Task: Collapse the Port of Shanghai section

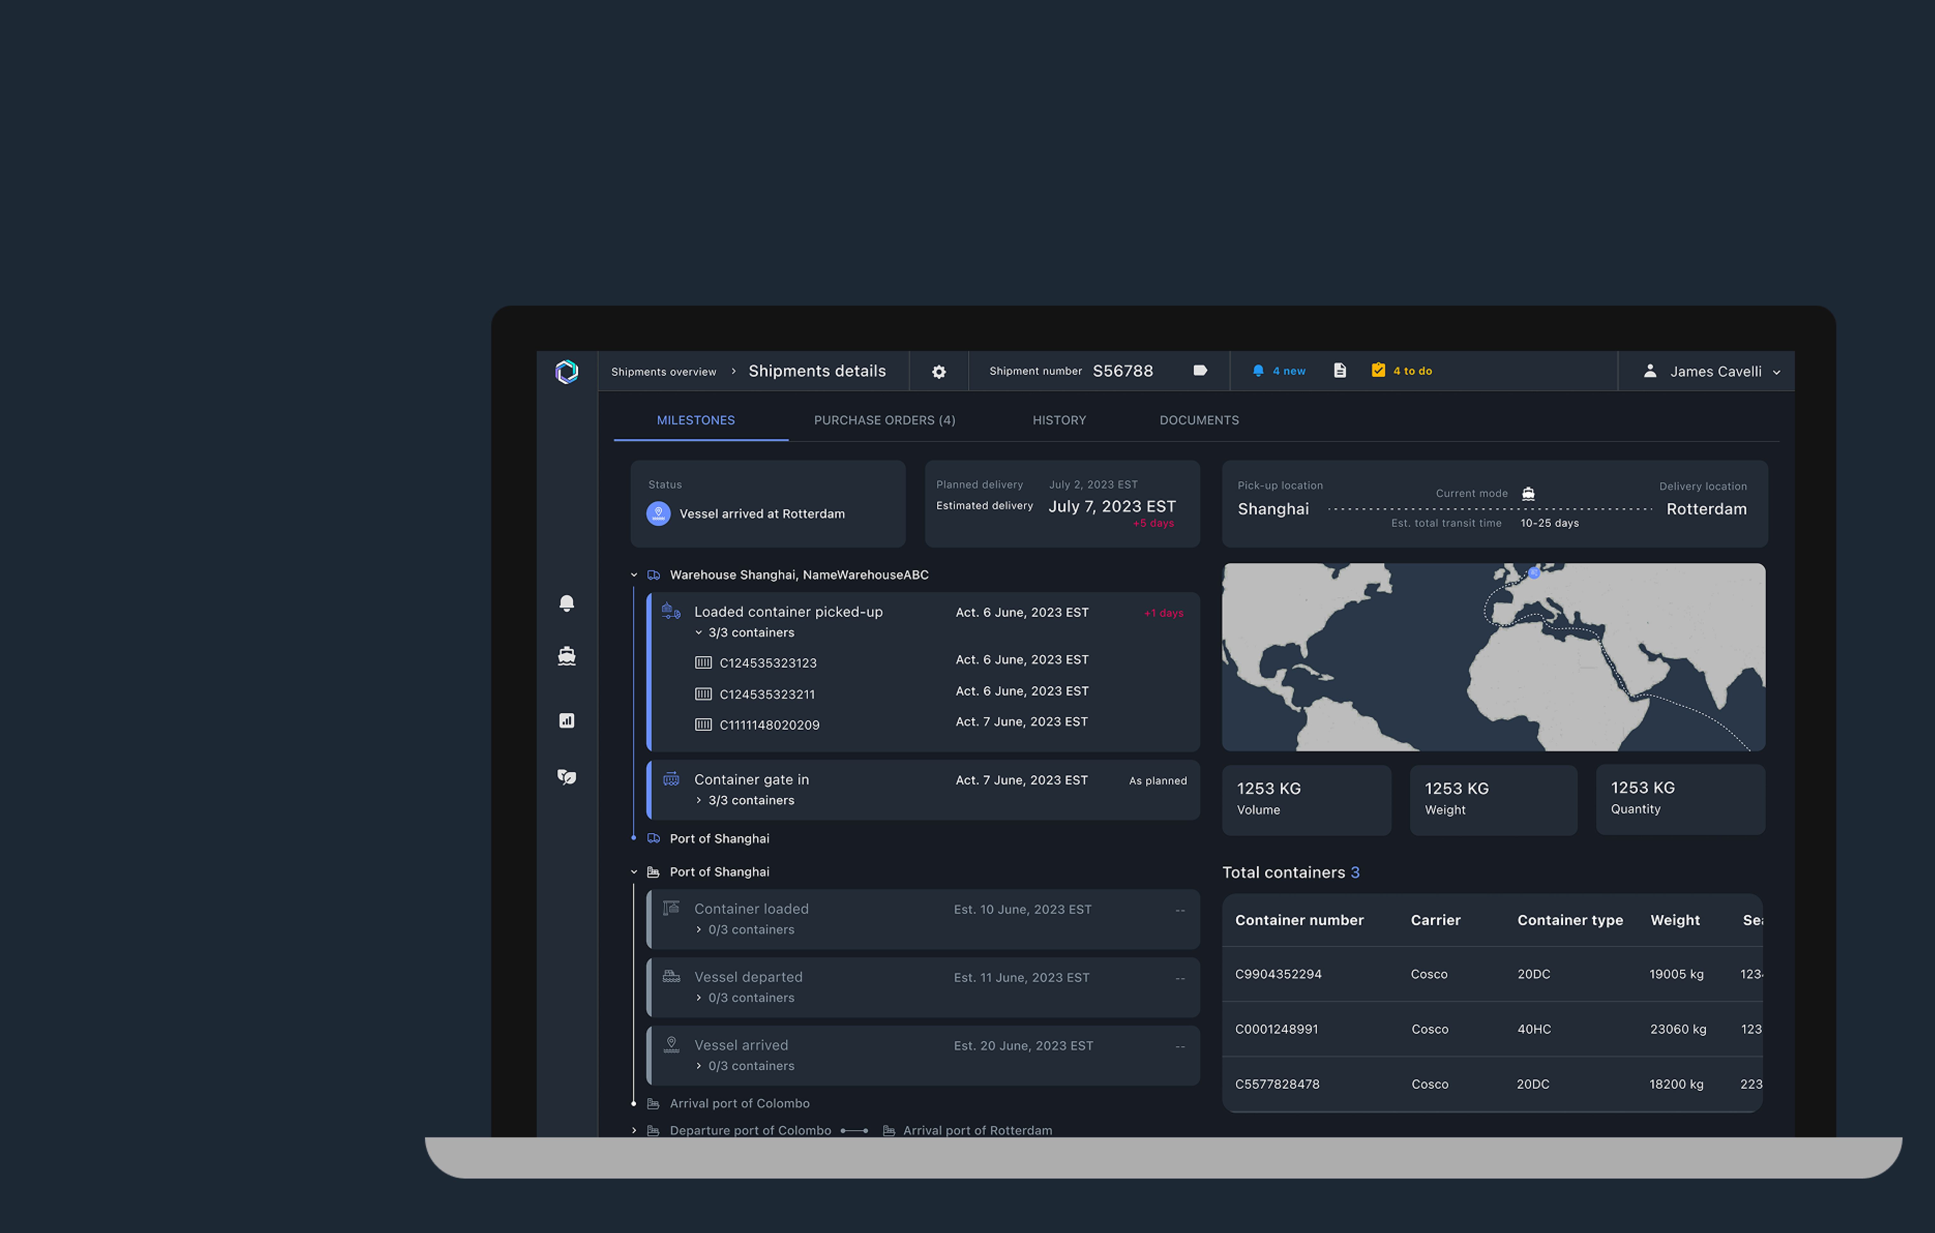Action: [x=634, y=872]
